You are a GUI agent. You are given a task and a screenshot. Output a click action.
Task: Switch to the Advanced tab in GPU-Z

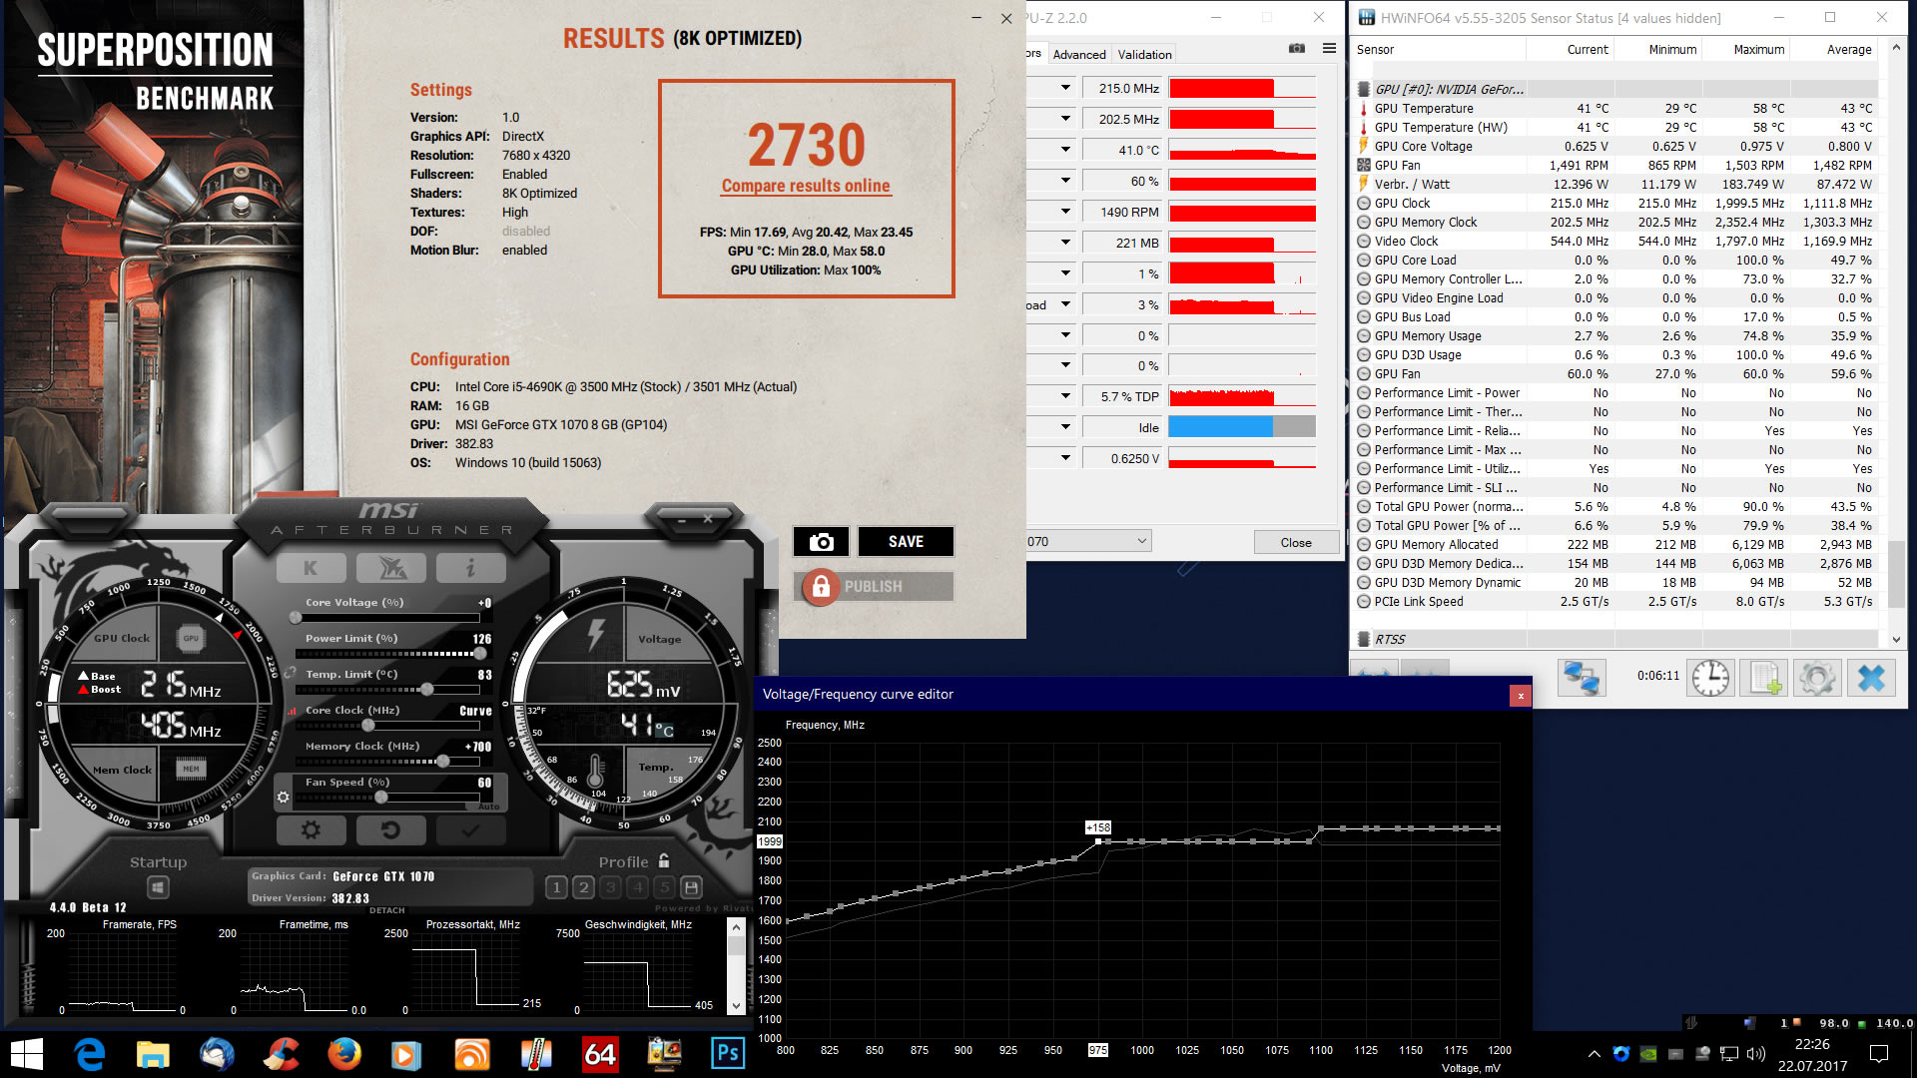pos(1078,54)
